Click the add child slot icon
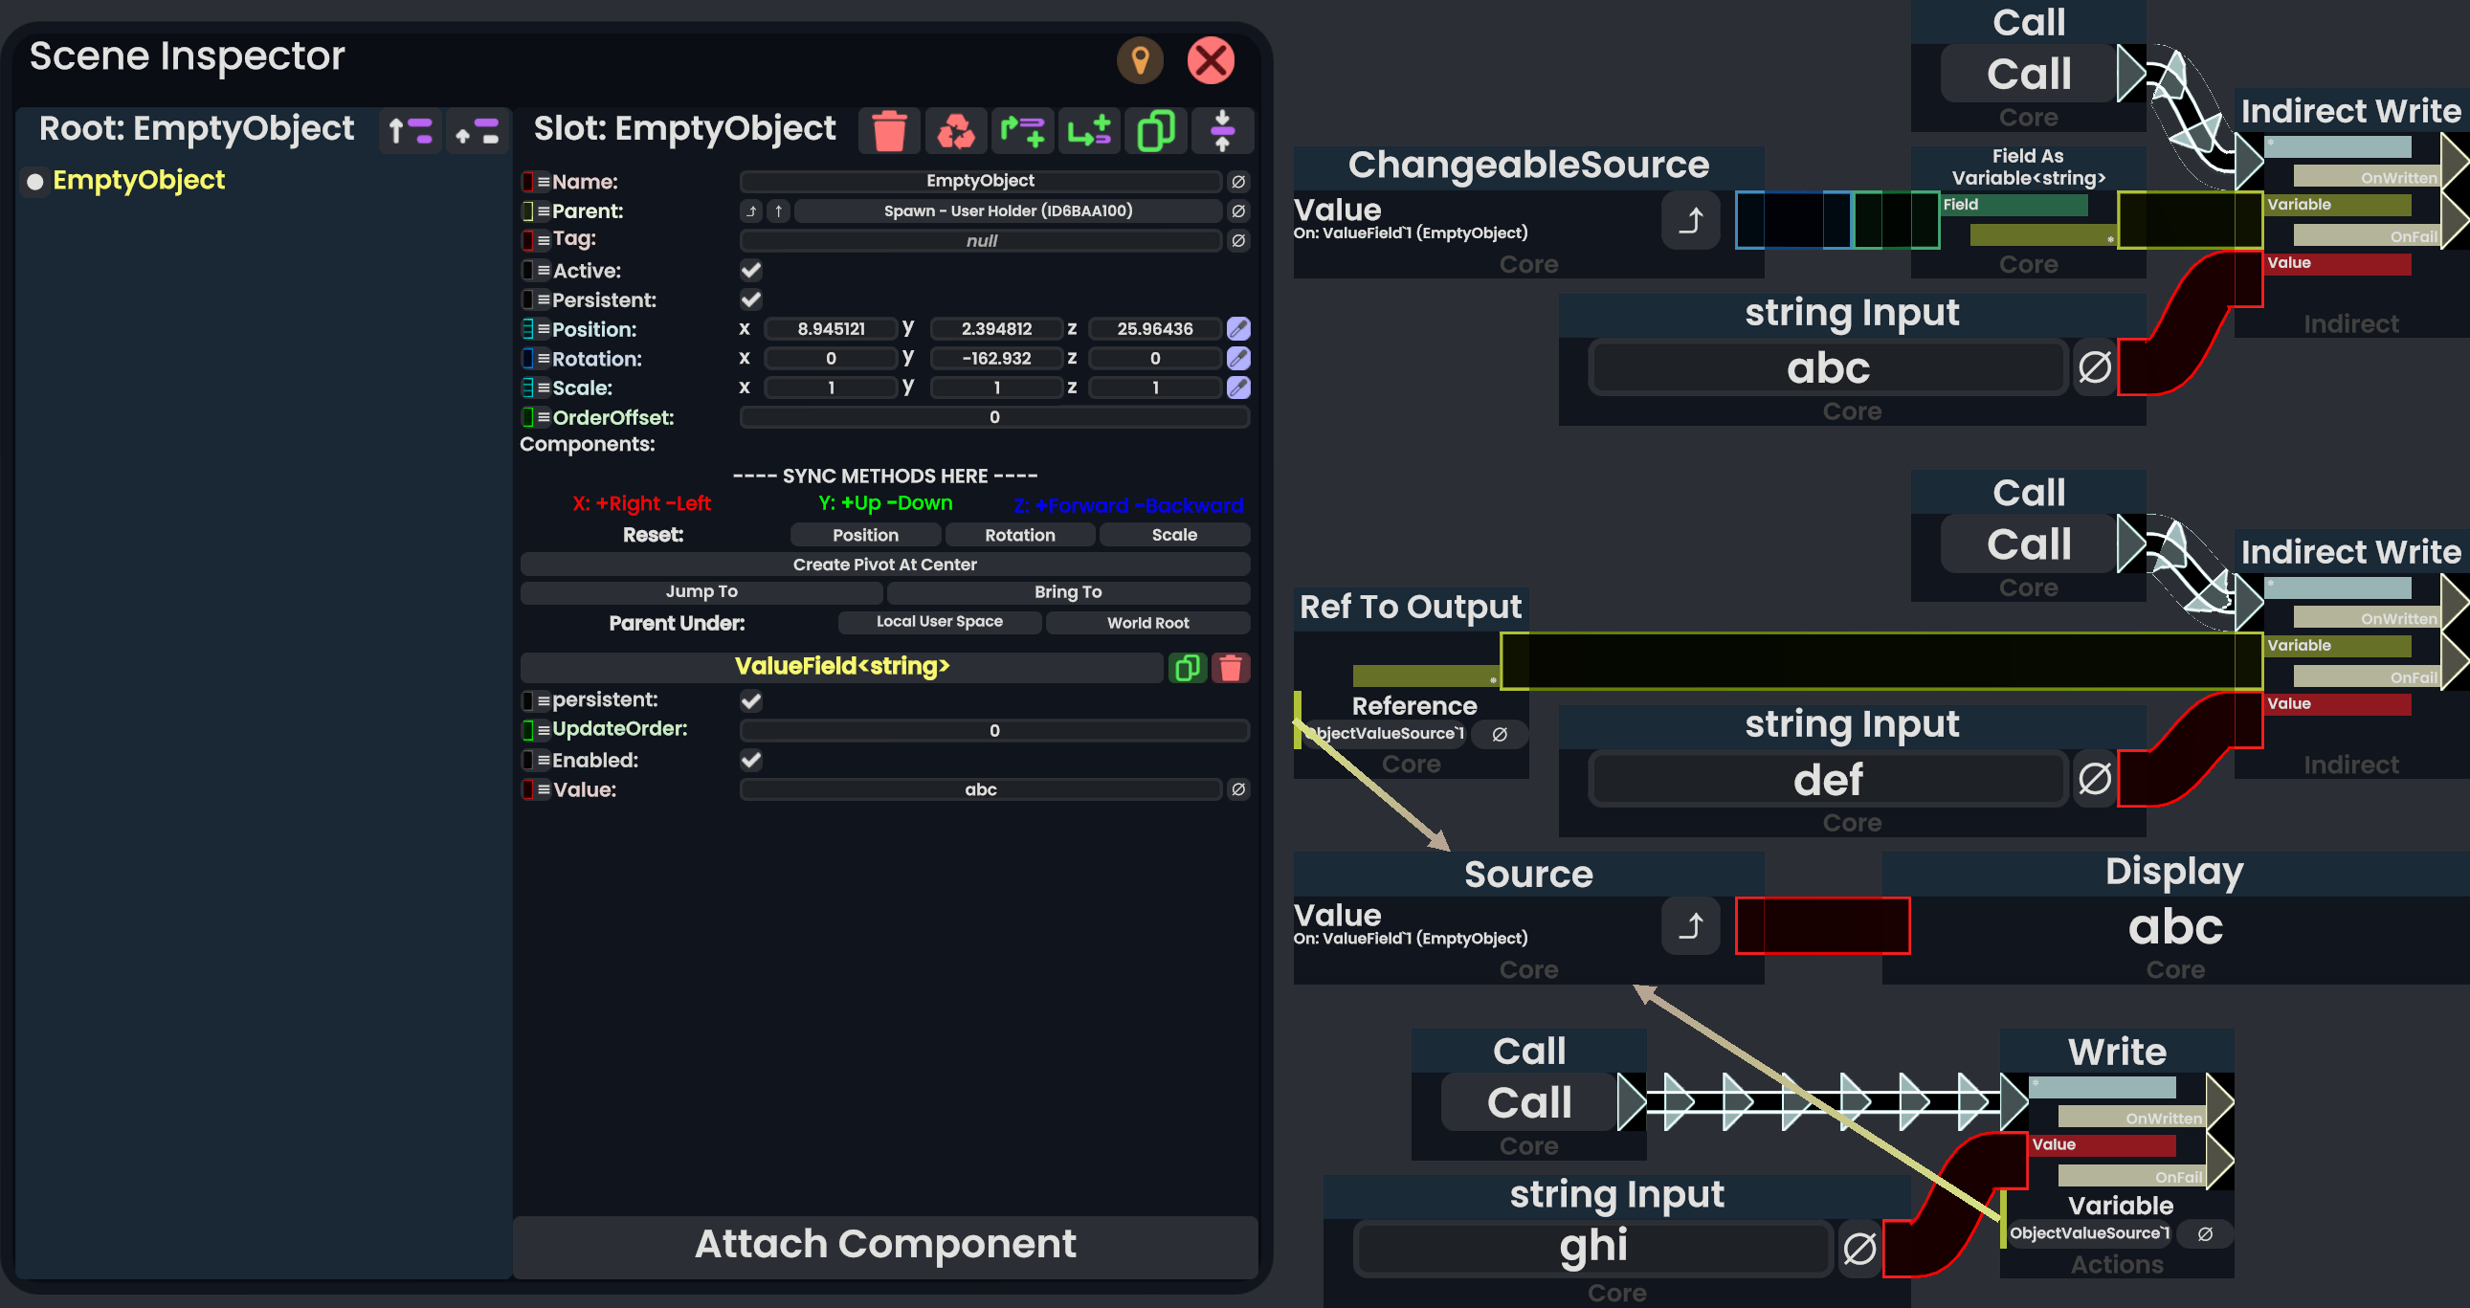The height and width of the screenshot is (1308, 2470). coord(1088,130)
